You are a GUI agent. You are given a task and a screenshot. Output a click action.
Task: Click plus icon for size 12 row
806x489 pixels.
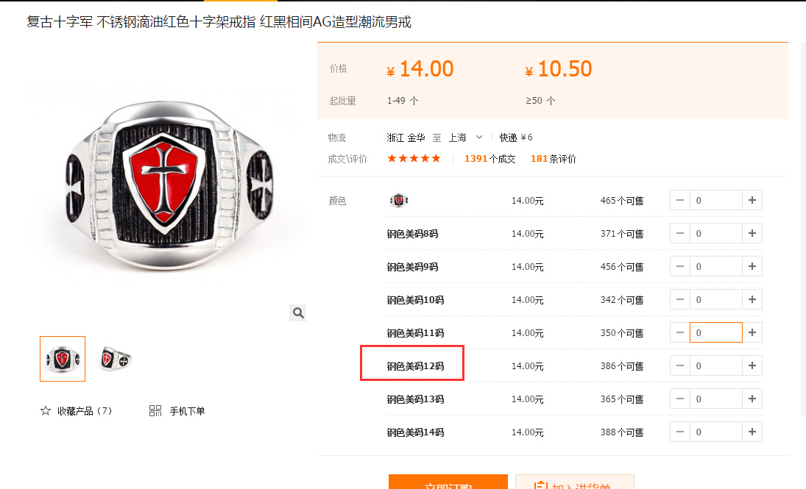pyautogui.click(x=752, y=365)
